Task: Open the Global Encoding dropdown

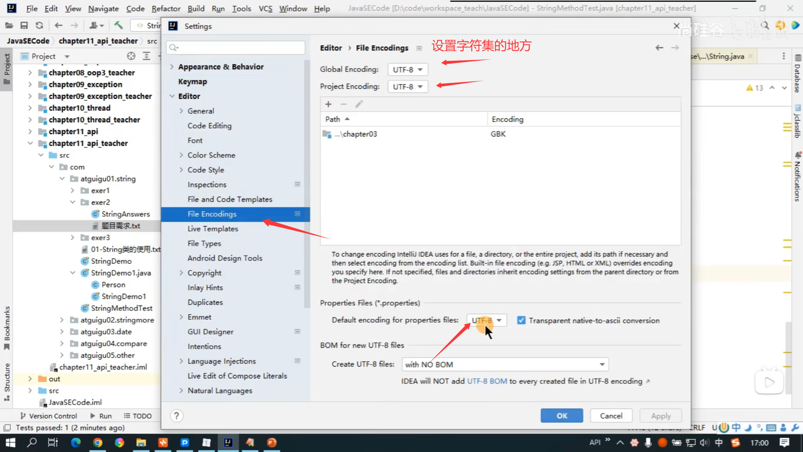Action: pos(407,69)
